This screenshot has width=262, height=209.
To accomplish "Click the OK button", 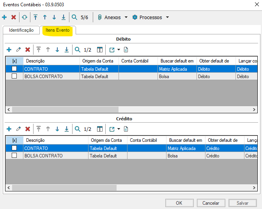I will pyautogui.click(x=179, y=203).
